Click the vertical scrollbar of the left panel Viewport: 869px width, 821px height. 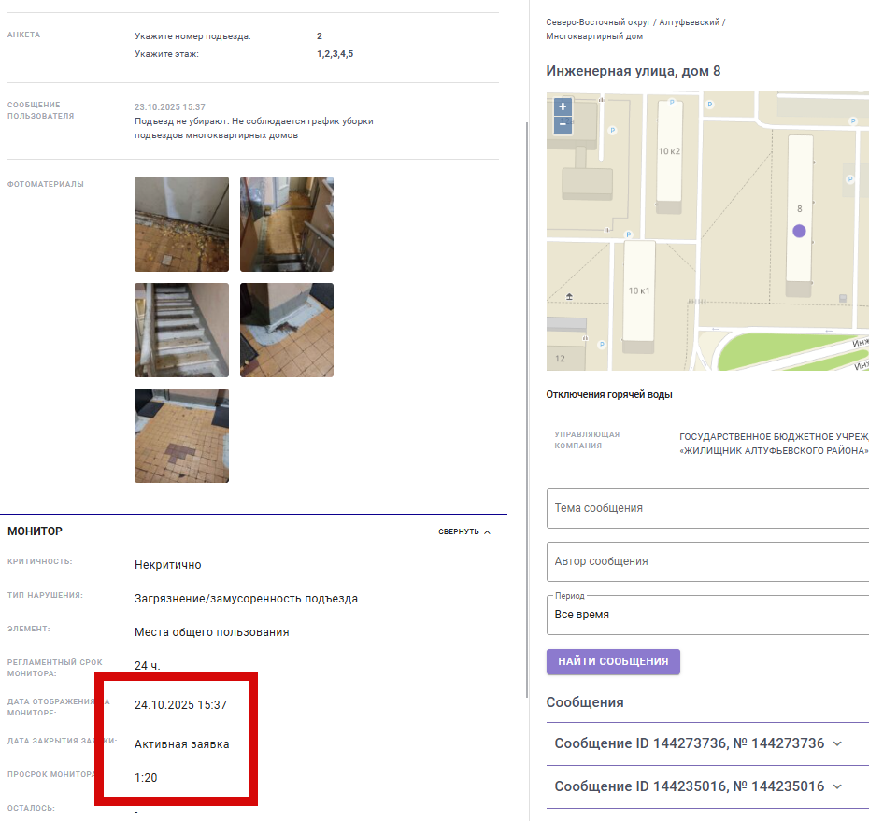click(x=526, y=410)
